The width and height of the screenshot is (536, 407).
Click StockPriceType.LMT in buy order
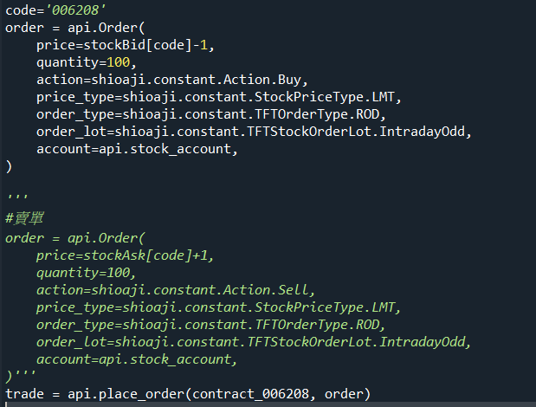(325, 97)
